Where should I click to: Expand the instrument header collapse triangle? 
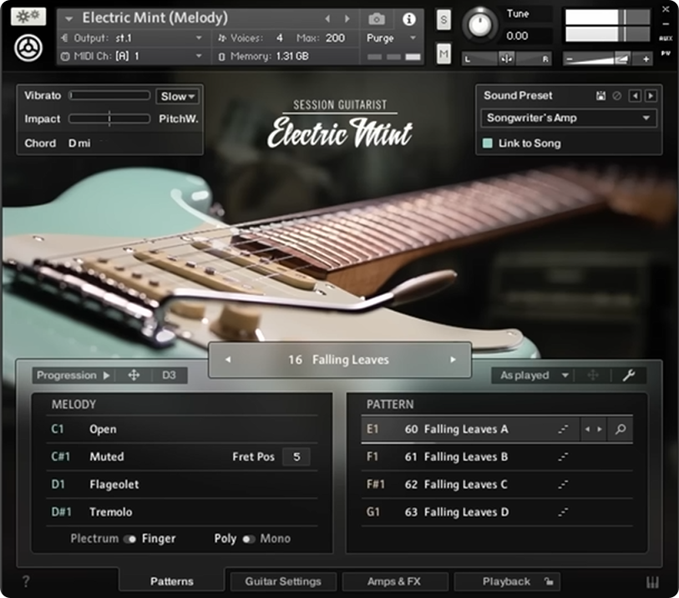point(68,19)
